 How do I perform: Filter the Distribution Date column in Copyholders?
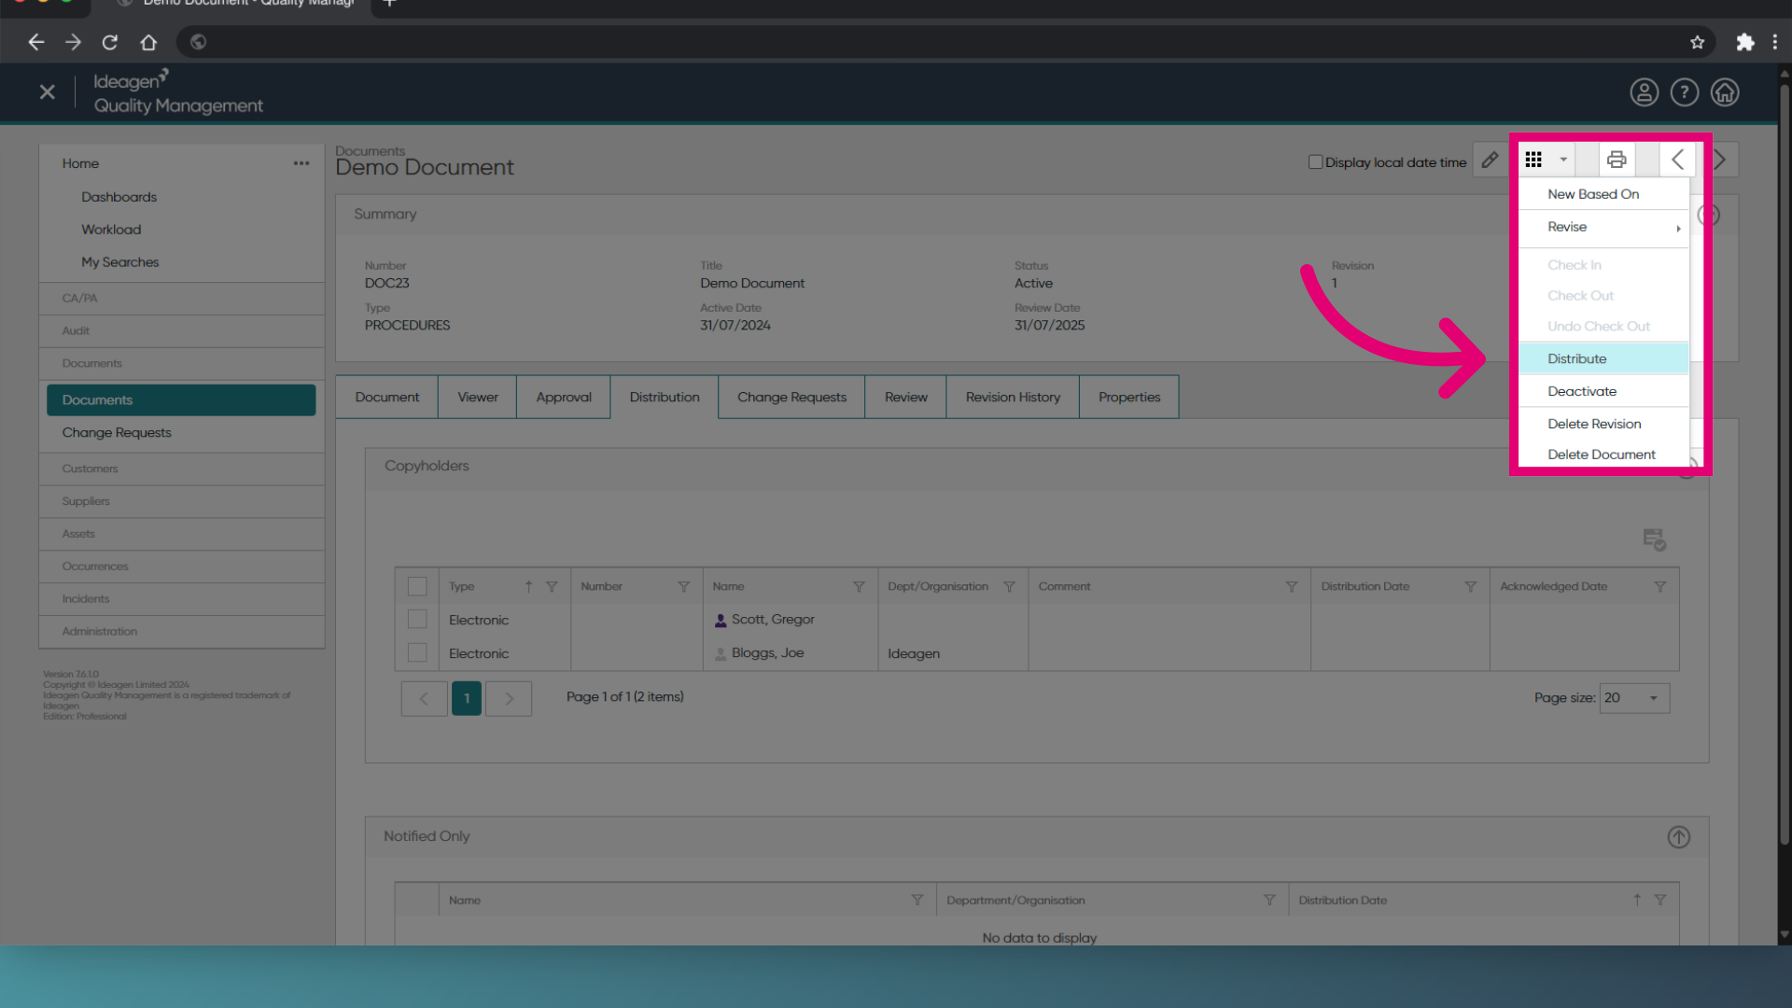[x=1471, y=587]
